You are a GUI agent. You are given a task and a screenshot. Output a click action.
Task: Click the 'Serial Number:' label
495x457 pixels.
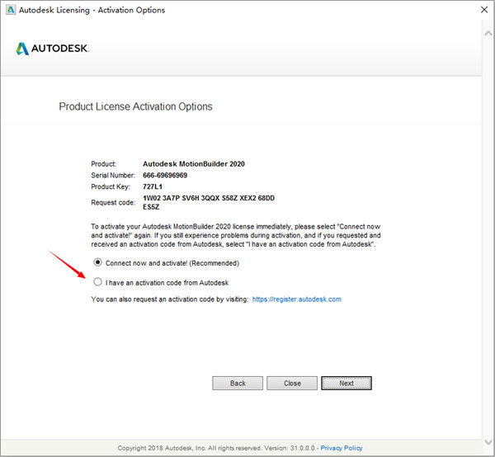[113, 175]
